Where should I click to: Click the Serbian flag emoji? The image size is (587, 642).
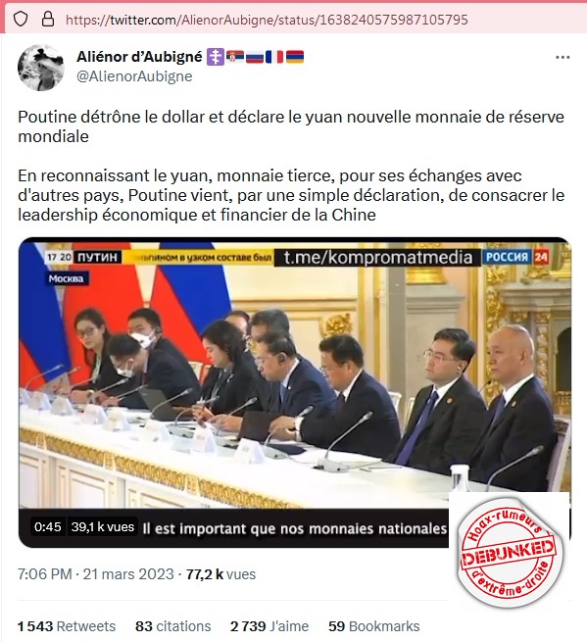[235, 57]
